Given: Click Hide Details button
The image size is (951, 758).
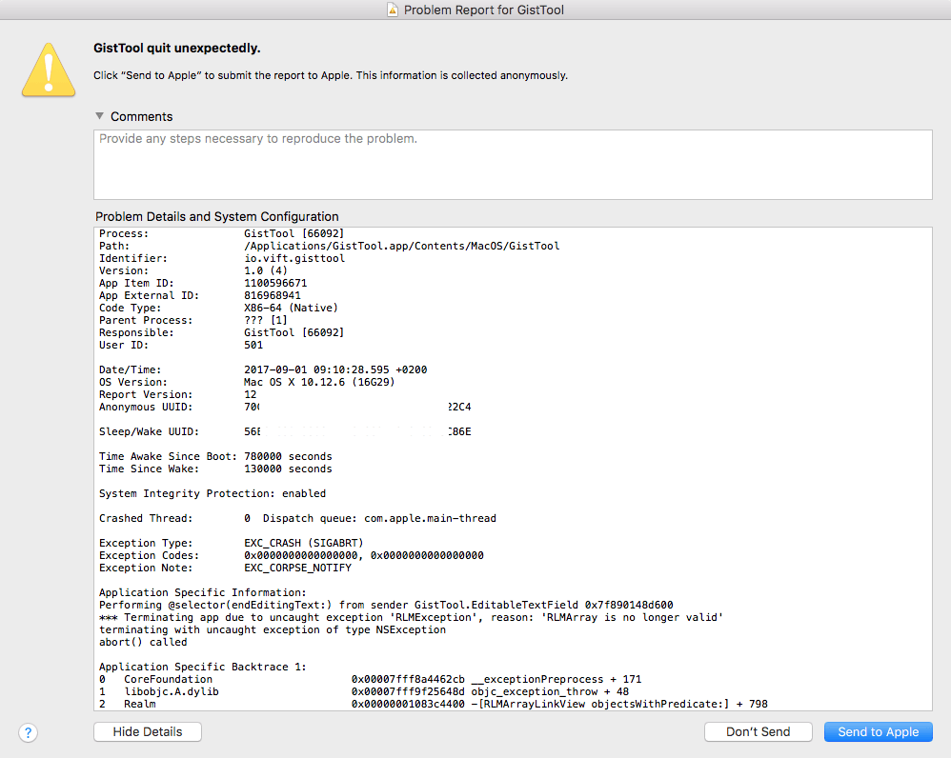Looking at the screenshot, I should coord(148,732).
